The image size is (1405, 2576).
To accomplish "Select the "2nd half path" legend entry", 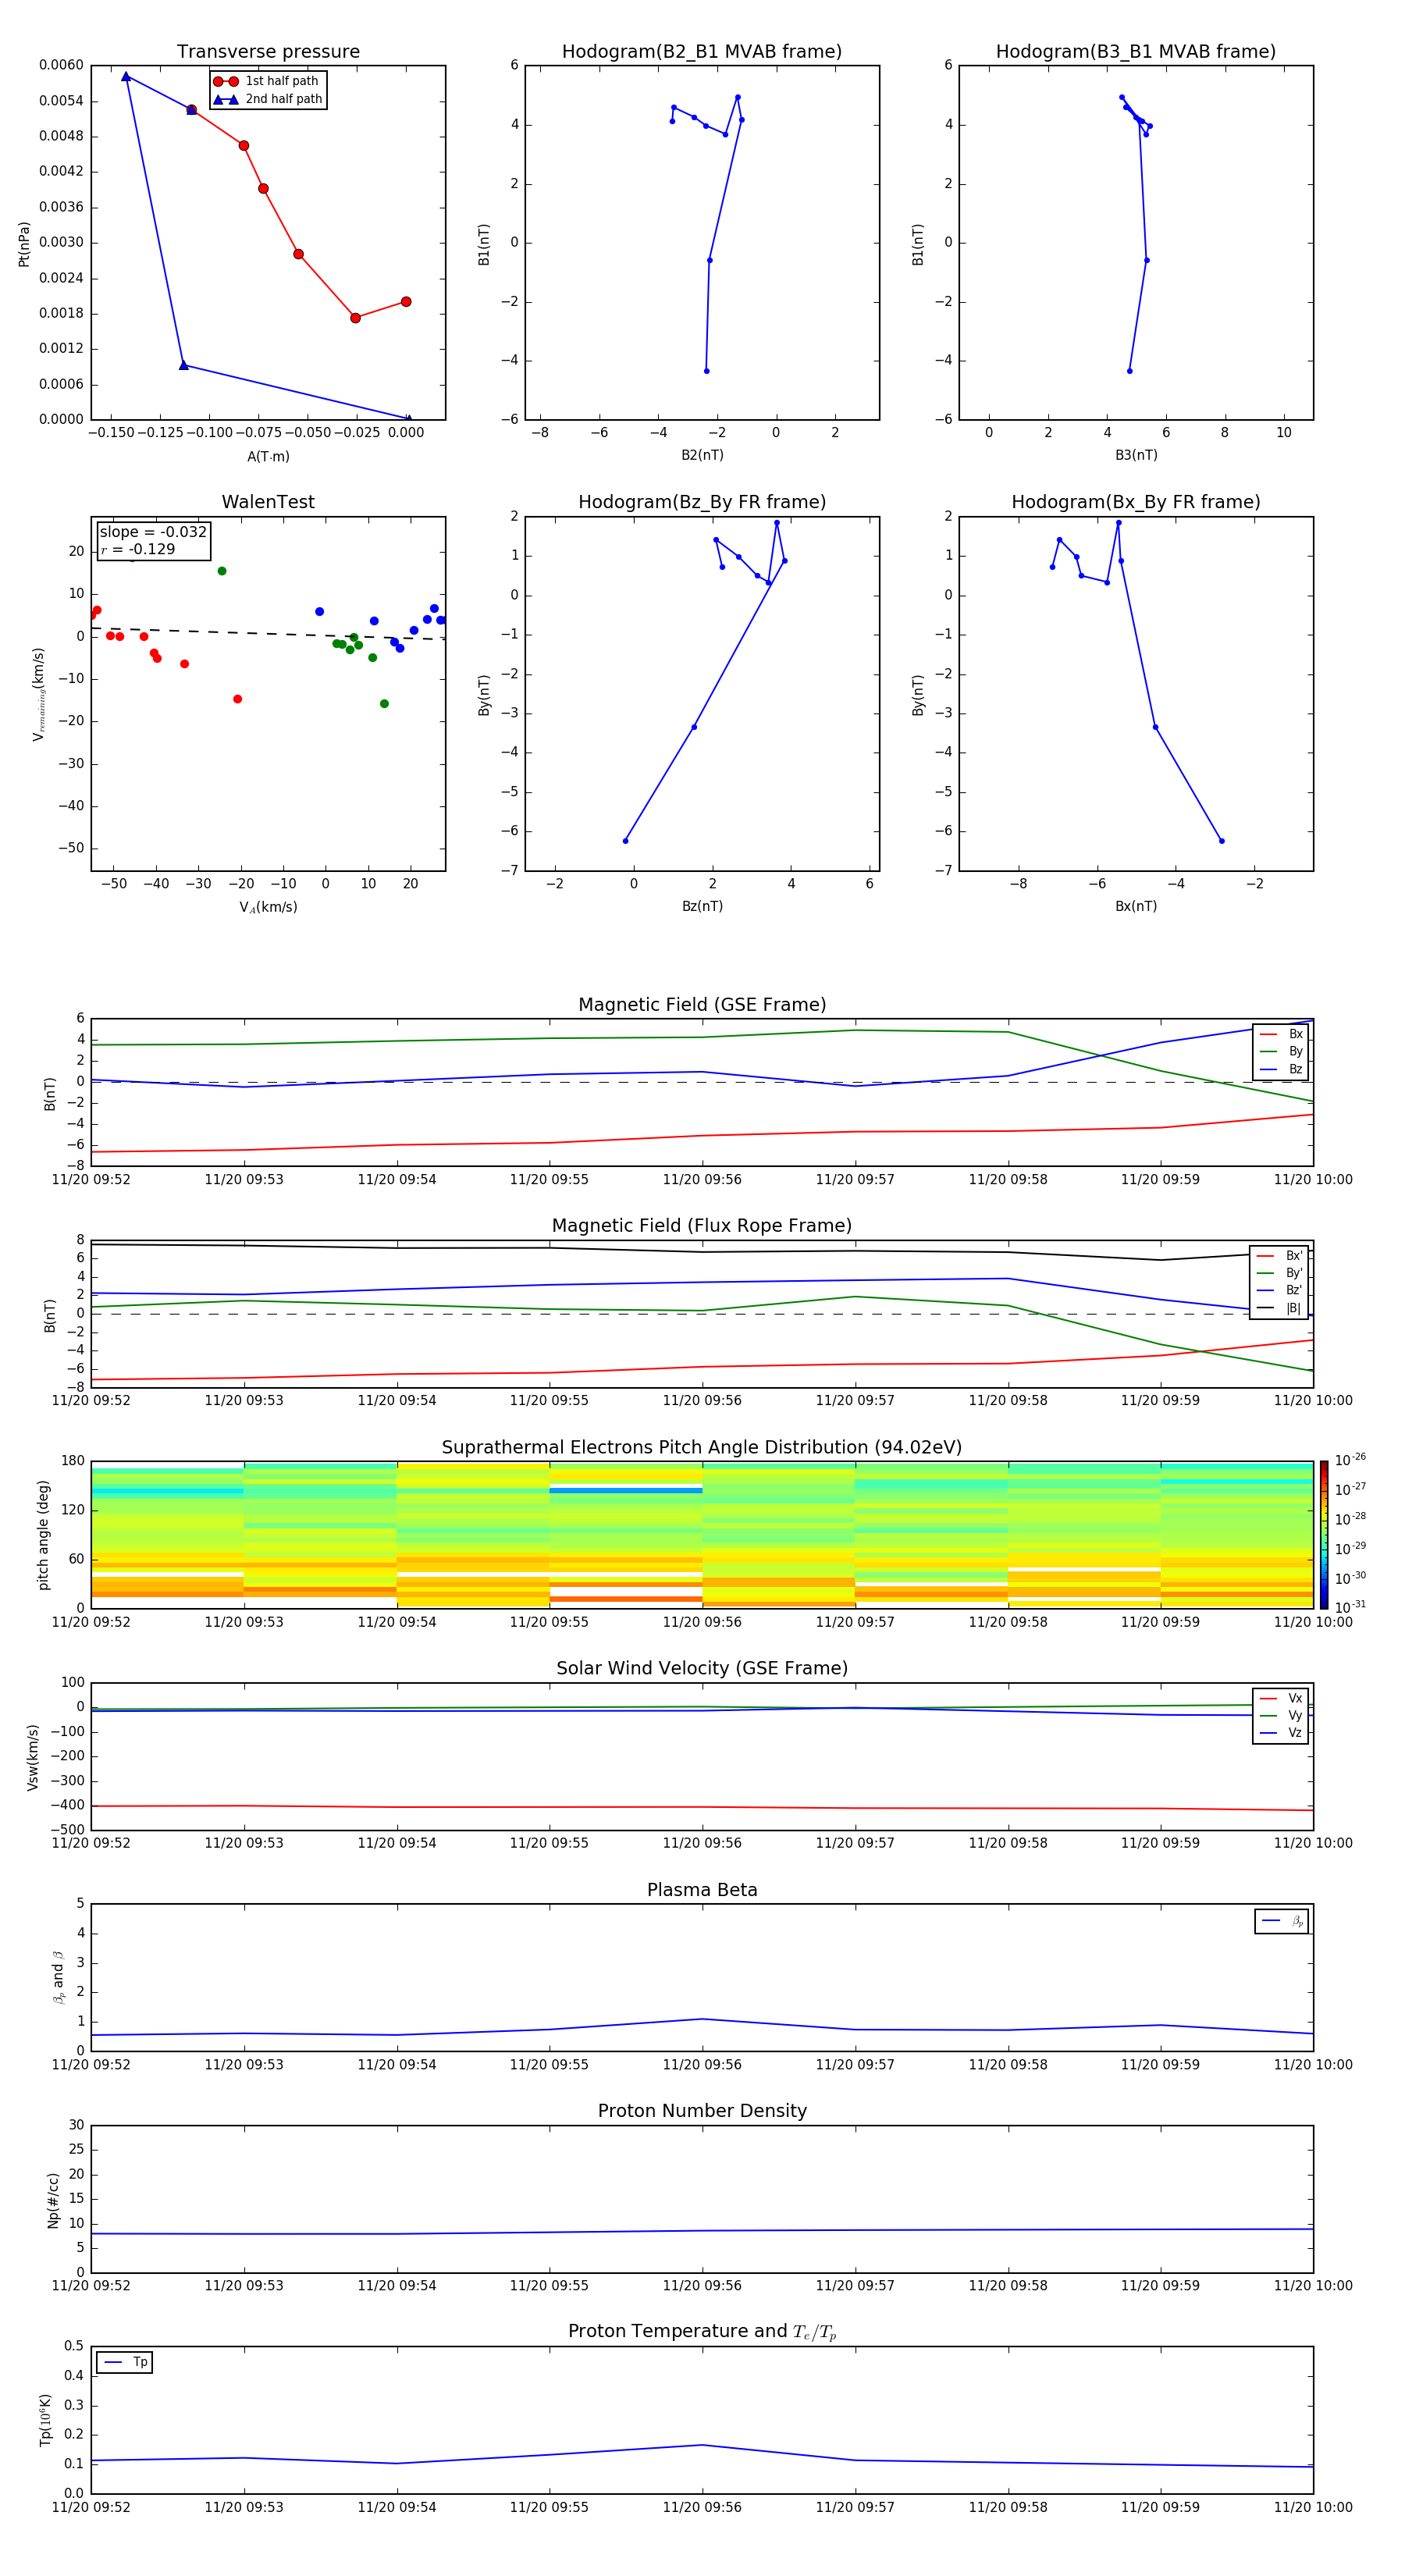I will tap(267, 99).
